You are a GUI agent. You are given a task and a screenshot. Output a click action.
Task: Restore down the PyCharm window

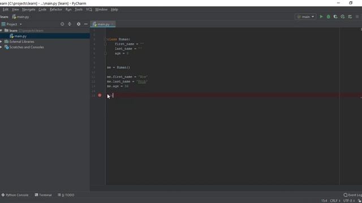click(x=351, y=3)
